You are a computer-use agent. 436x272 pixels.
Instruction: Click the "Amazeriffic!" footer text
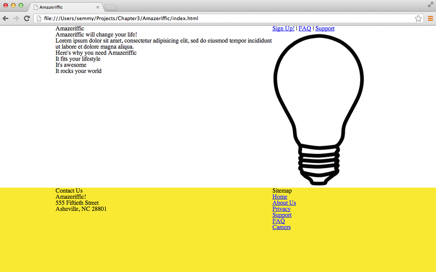click(x=71, y=197)
